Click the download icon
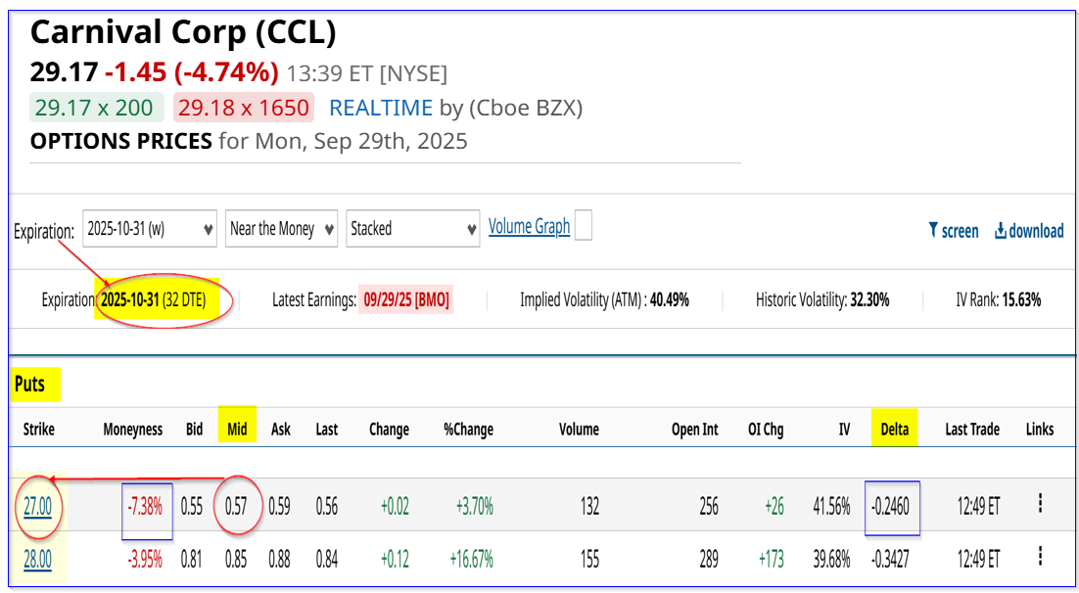1079x593 pixels. [1000, 231]
